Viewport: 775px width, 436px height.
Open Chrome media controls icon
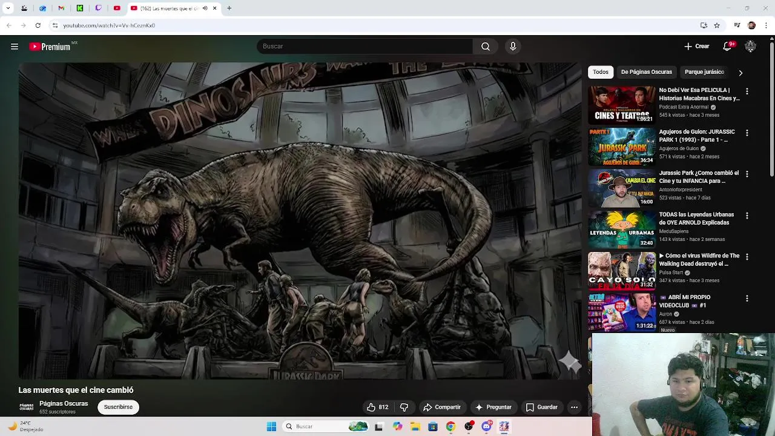click(x=737, y=25)
